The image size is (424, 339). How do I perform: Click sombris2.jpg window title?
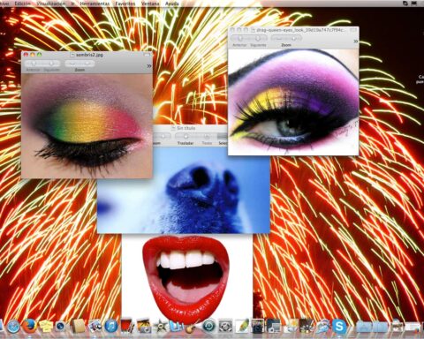89,55
